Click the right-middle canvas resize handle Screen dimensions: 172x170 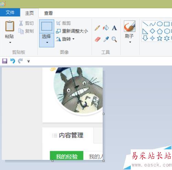coord(104,114)
